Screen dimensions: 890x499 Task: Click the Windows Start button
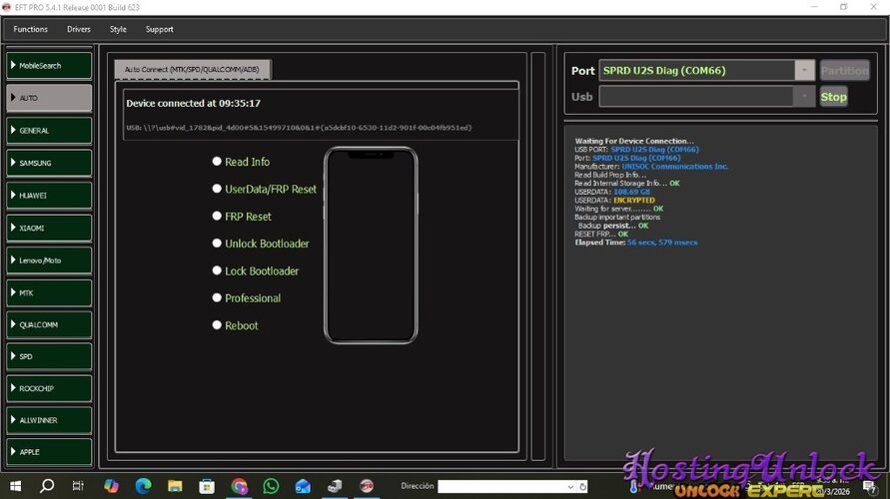15,486
